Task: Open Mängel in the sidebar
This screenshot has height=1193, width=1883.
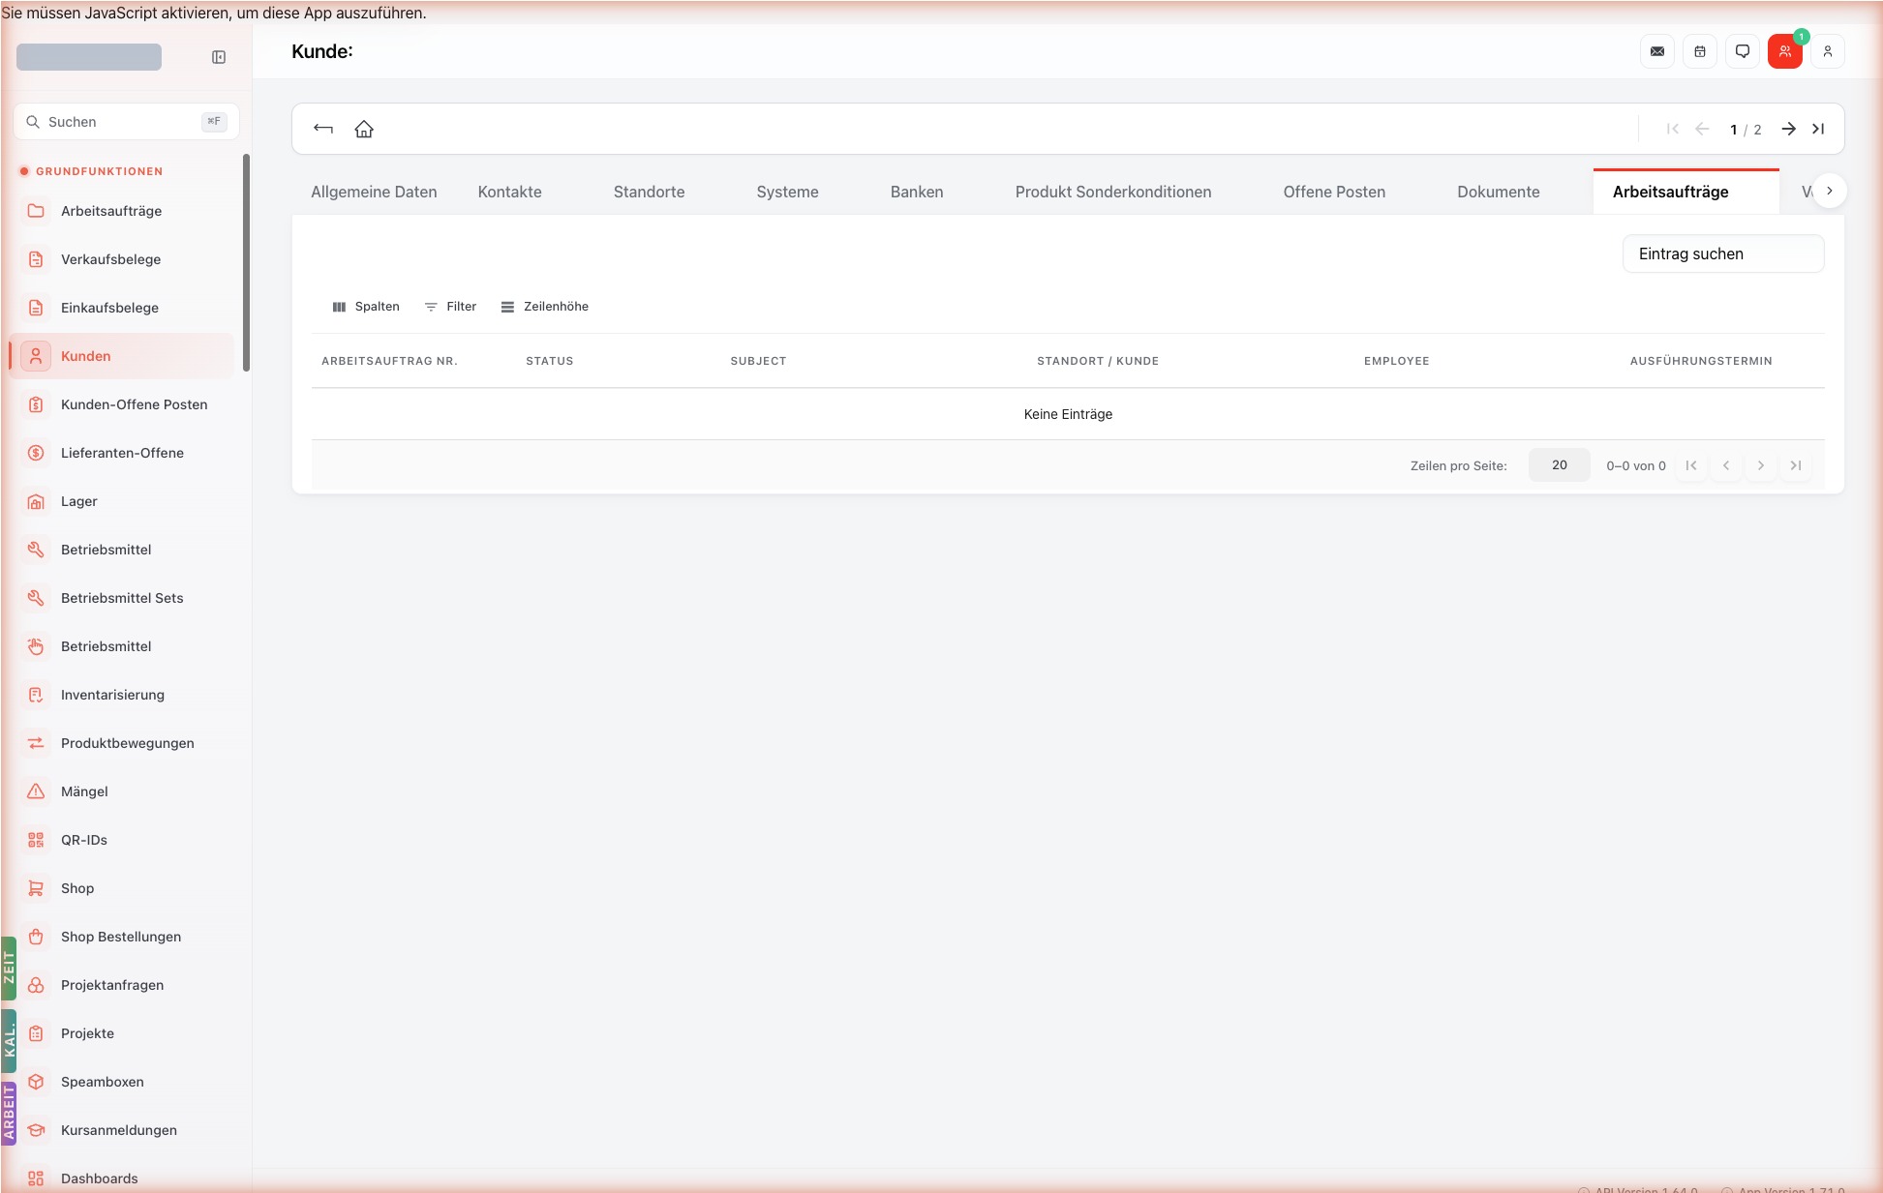Action: [122, 791]
